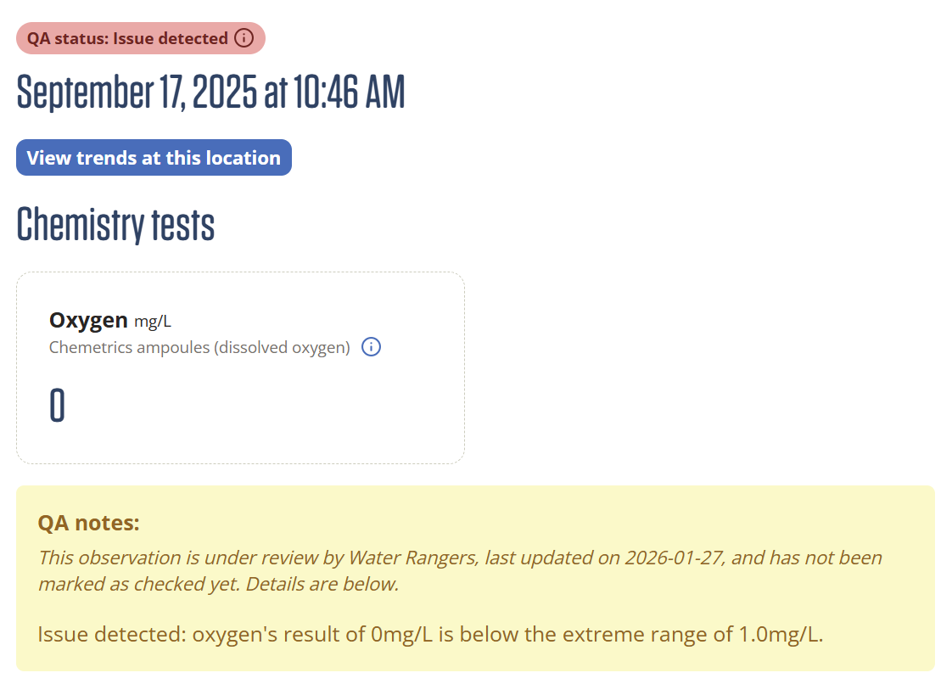
Task: Click the Chemetrics ampoules (dissolved oxygen) text
Action: tap(199, 347)
